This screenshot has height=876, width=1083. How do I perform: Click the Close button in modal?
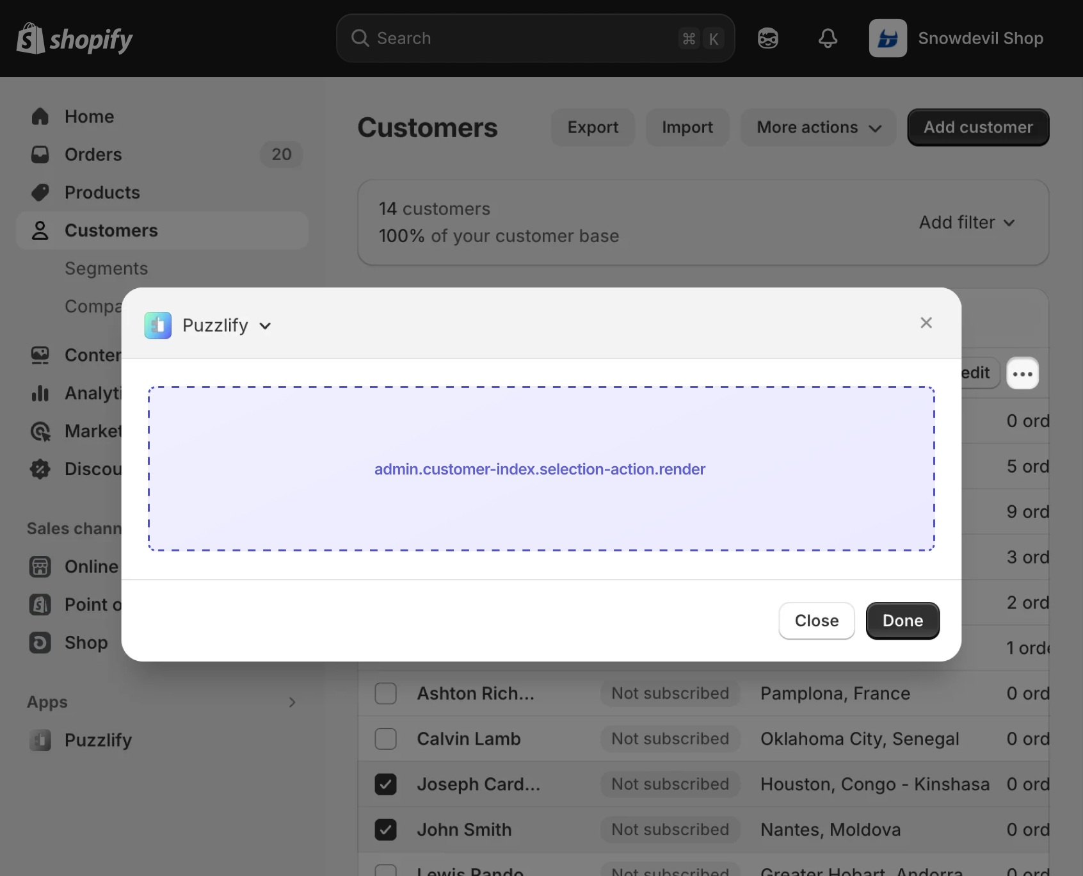(817, 620)
